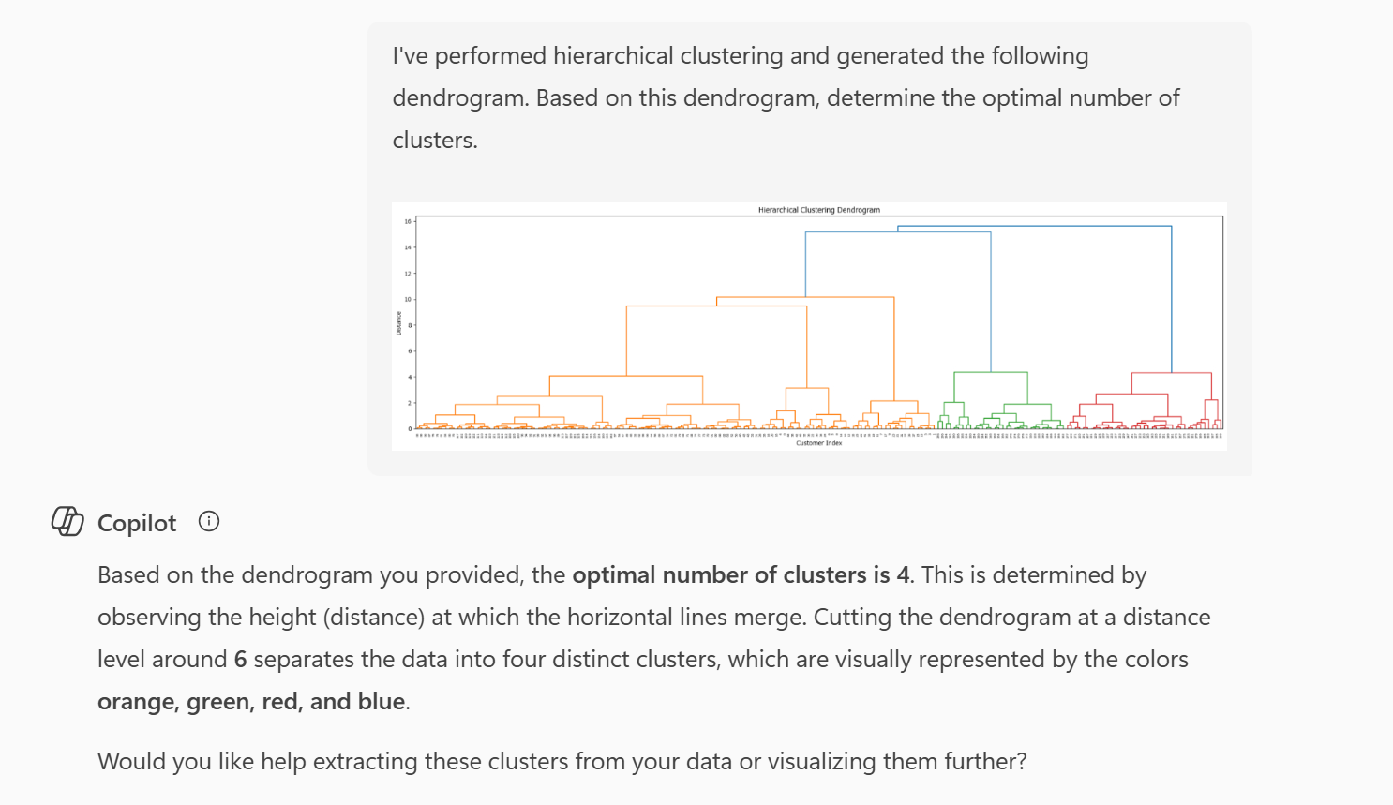
Task: Click the "Distance" y-axis label
Action: (x=398, y=323)
